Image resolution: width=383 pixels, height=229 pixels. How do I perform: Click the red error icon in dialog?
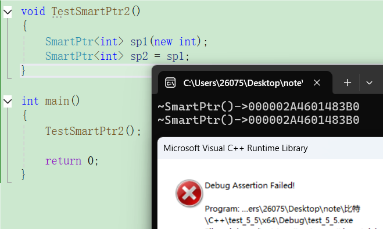[189, 193]
